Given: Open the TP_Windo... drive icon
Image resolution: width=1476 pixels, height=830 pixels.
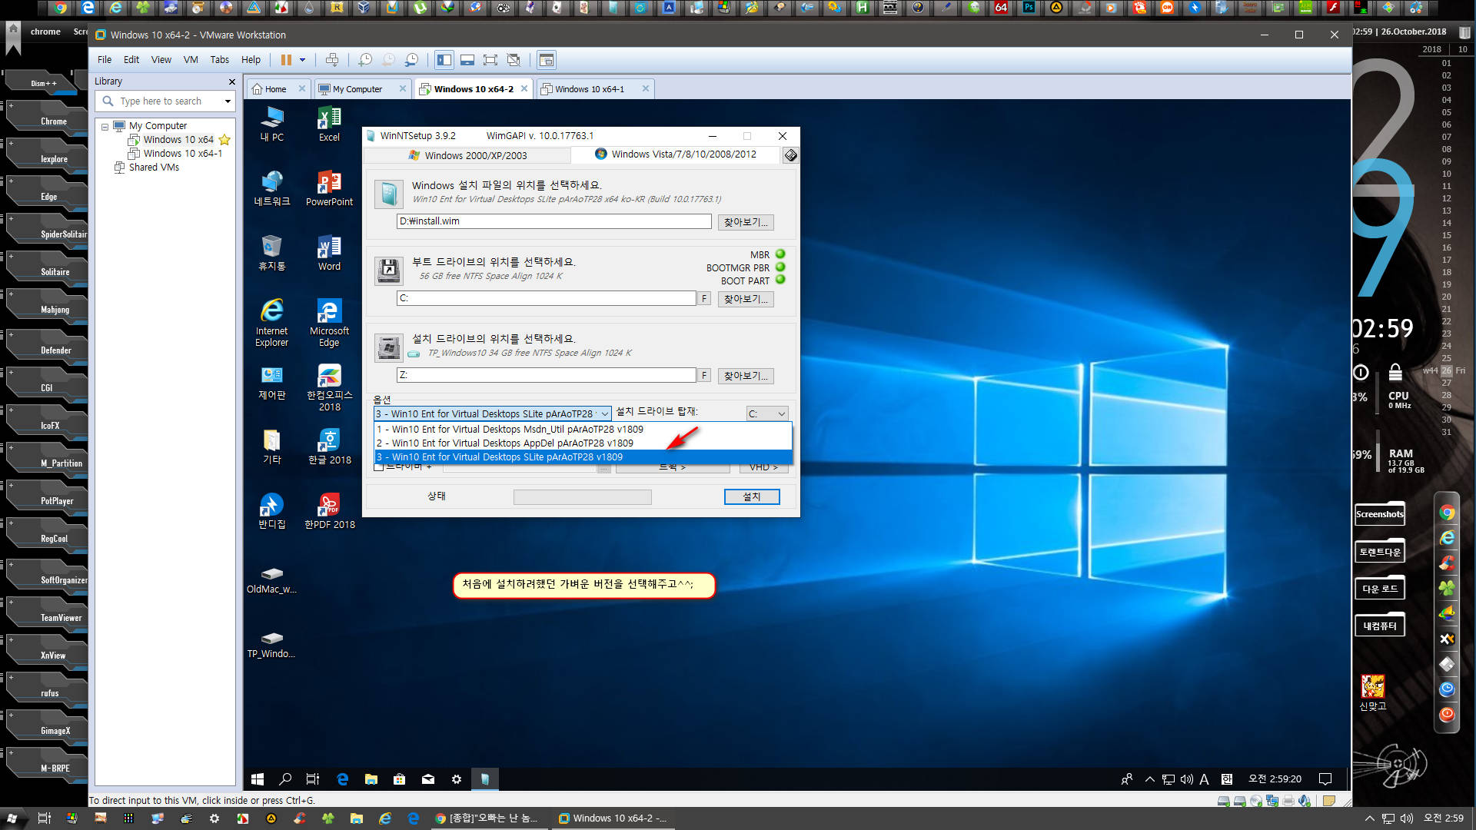Looking at the screenshot, I should pyautogui.click(x=271, y=644).
